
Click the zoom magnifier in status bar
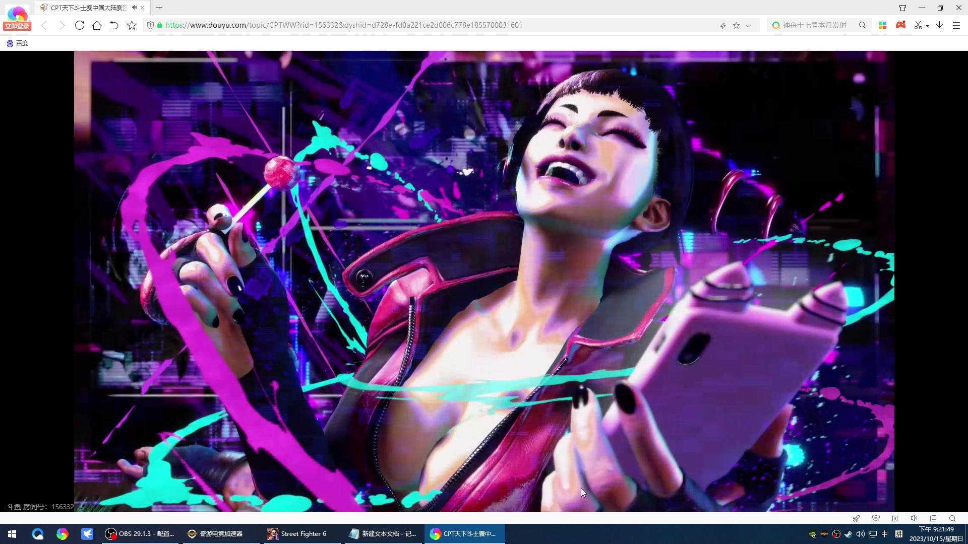[x=952, y=518]
